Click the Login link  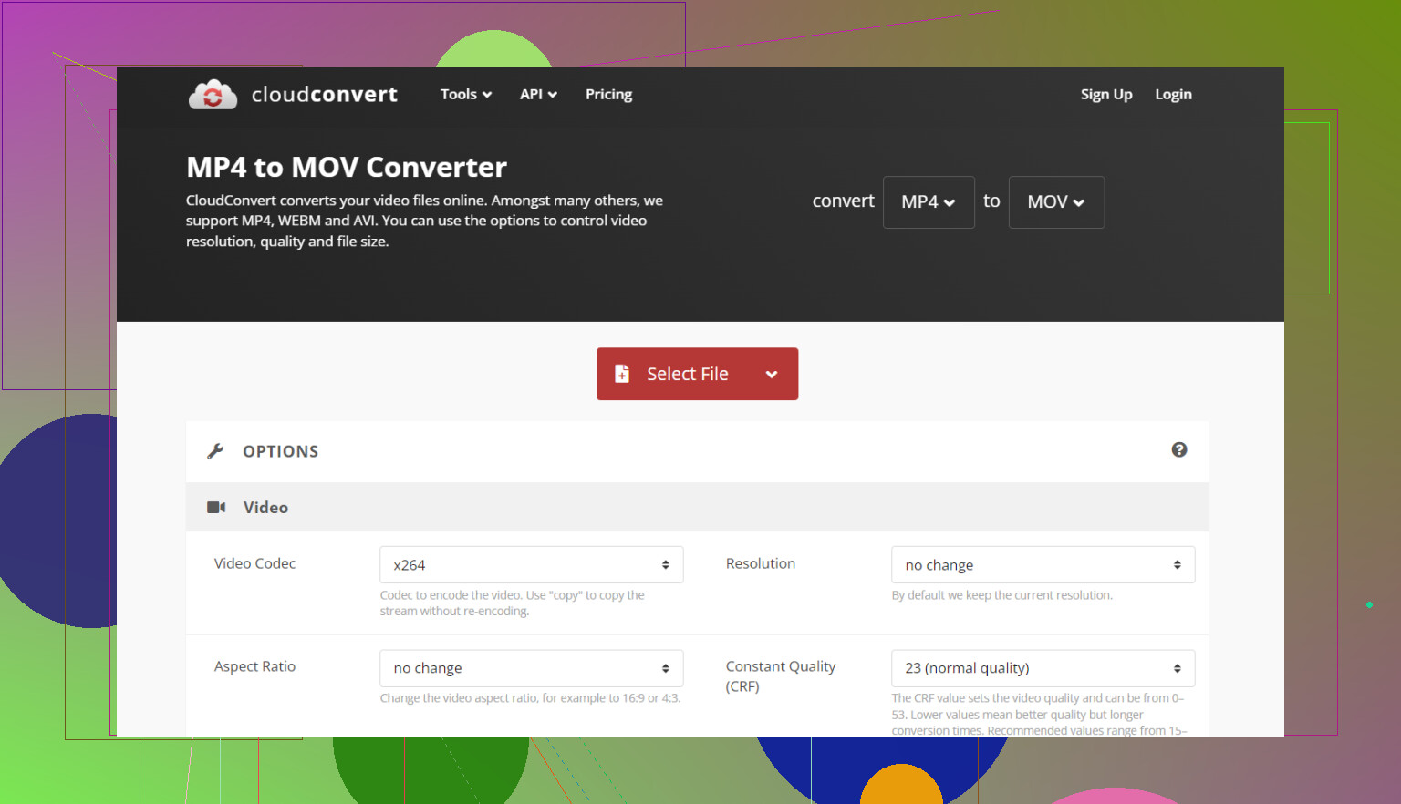pyautogui.click(x=1173, y=94)
